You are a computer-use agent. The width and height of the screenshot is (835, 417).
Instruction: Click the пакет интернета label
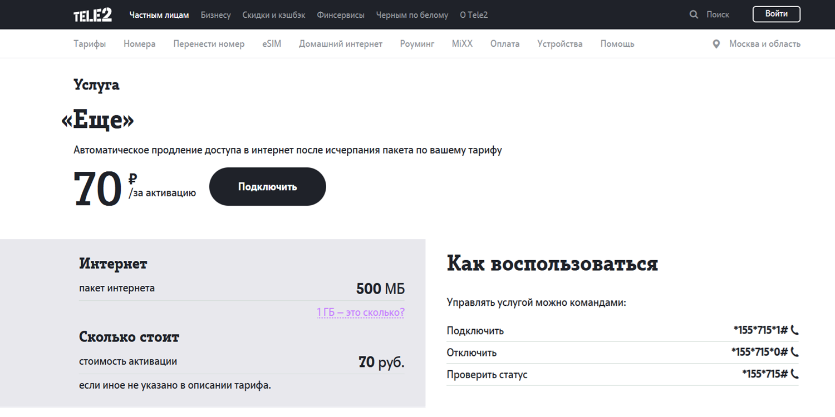(117, 289)
